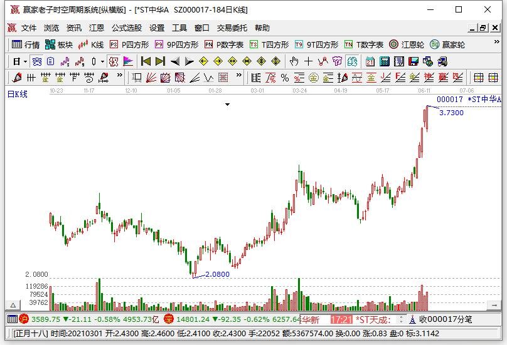Click the 3.7300 high price label
507x345 pixels.
[x=451, y=113]
